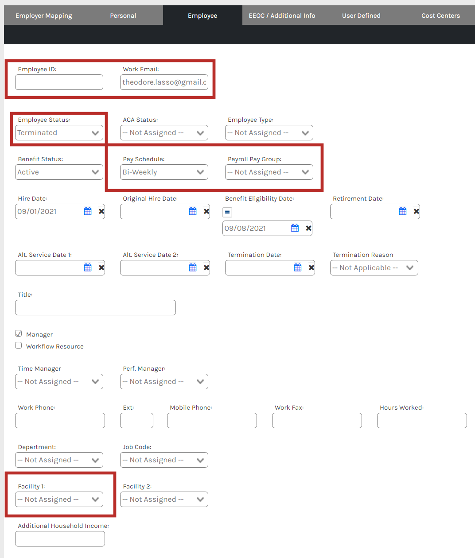Uncheck the Manager checkbox
The image size is (475, 558).
19,333
